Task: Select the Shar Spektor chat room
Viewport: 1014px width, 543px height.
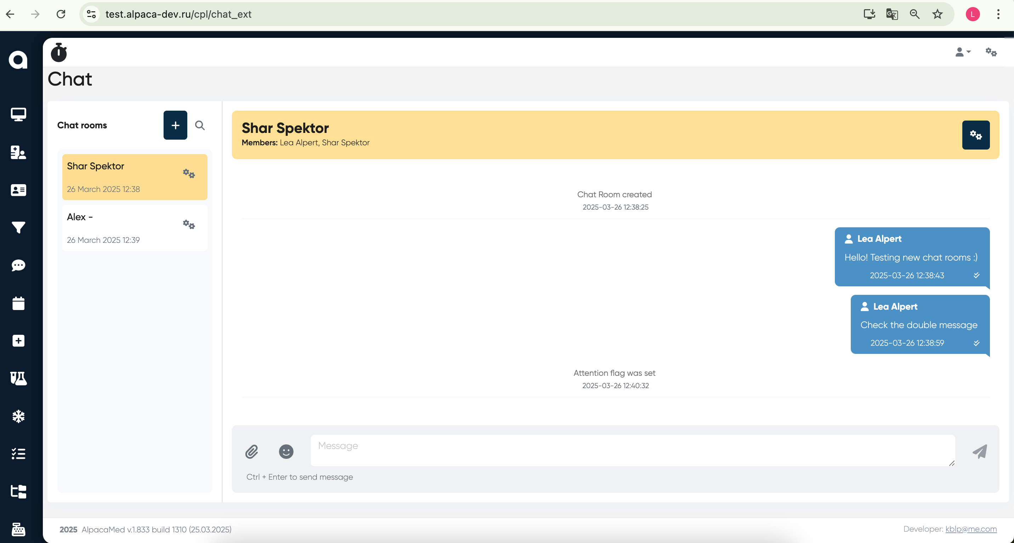Action: click(118, 177)
